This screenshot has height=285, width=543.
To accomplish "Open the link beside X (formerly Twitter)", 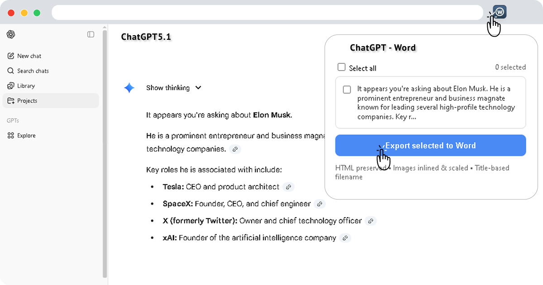I will point(371,221).
